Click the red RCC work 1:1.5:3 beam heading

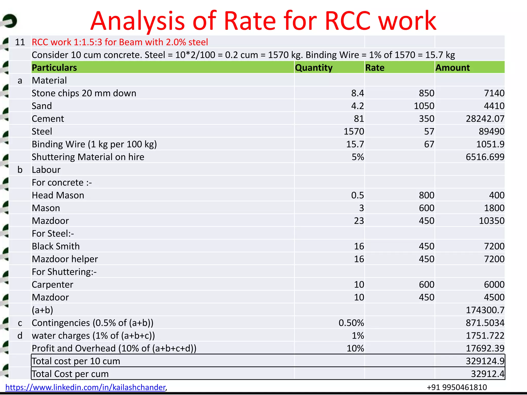click(x=120, y=42)
